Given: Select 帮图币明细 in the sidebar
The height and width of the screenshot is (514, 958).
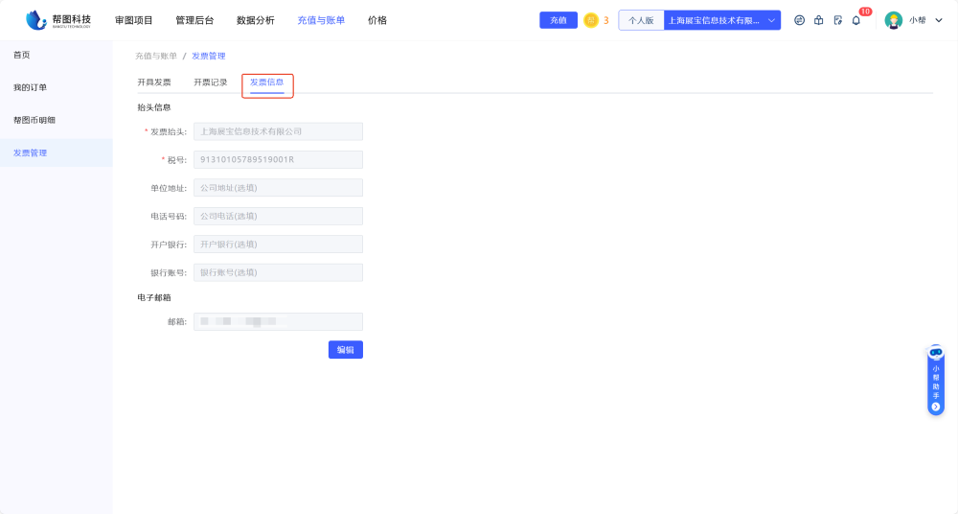Looking at the screenshot, I should point(34,120).
